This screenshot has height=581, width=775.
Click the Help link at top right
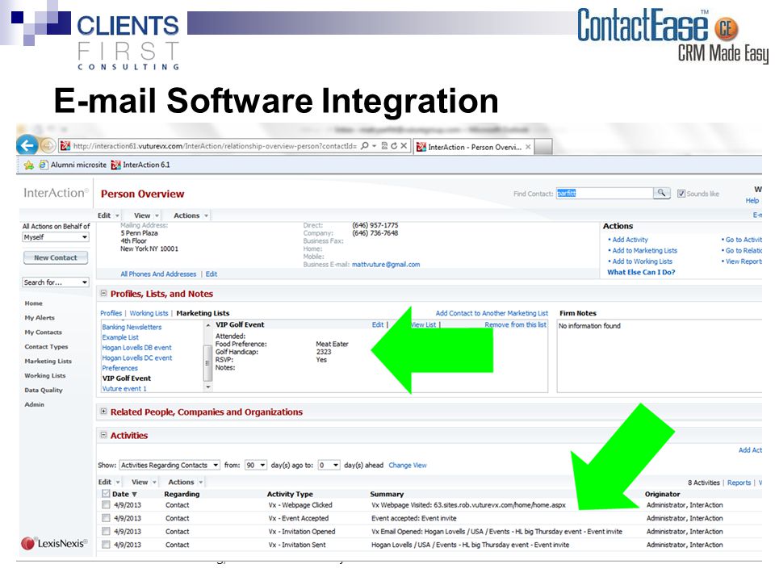pyautogui.click(x=752, y=201)
